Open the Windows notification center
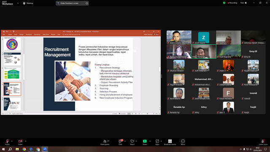270x152 pixels. point(265,149)
